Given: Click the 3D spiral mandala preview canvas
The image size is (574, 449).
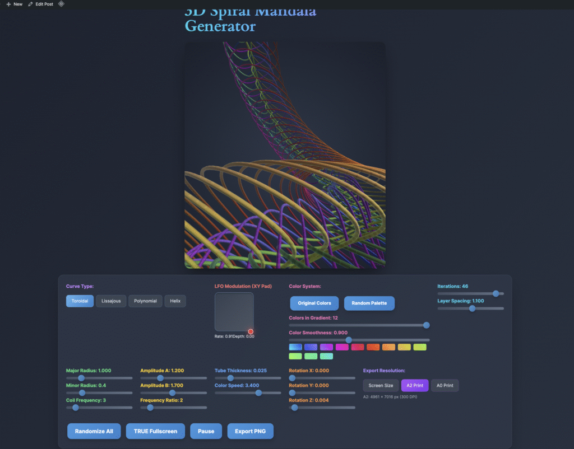Looking at the screenshot, I should (x=285, y=155).
